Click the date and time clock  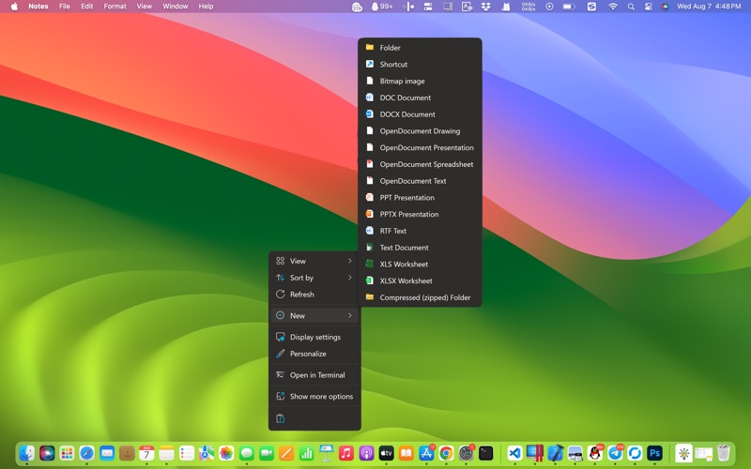click(x=709, y=7)
